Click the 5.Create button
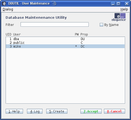The image size is (131, 120). click(57, 111)
